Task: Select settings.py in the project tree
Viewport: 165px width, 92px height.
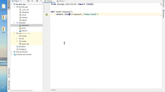Action: (x=24, y=12)
